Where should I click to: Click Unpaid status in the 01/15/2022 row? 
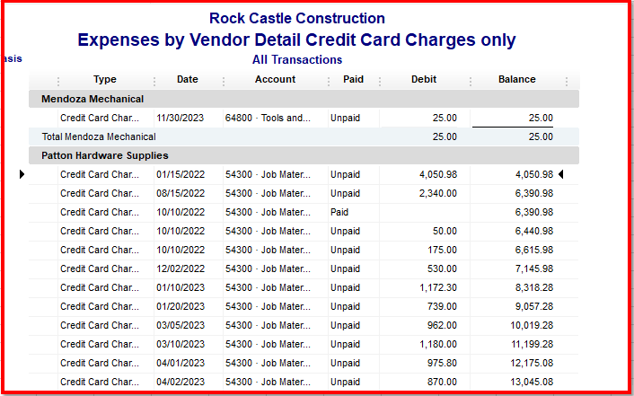[345, 175]
